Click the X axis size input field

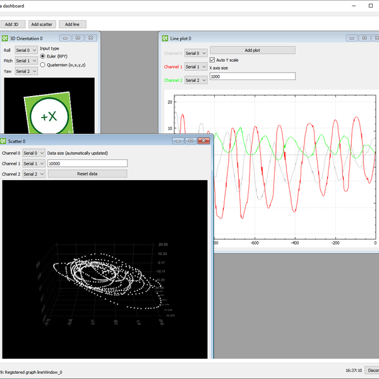252,76
